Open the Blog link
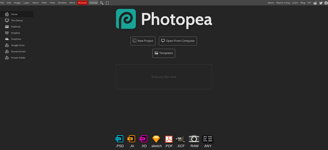328x150 pixels. coord(303,3)
